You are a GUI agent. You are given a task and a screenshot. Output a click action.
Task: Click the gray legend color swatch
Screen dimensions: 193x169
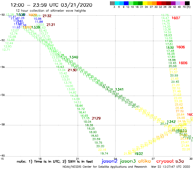[x=112, y=3]
